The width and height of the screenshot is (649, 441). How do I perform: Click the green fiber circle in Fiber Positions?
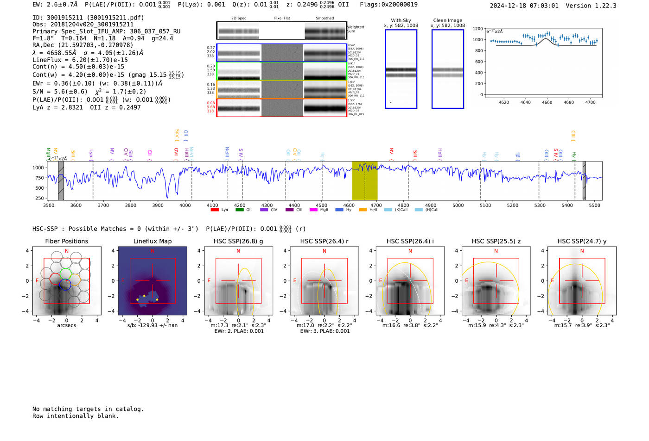point(66,273)
